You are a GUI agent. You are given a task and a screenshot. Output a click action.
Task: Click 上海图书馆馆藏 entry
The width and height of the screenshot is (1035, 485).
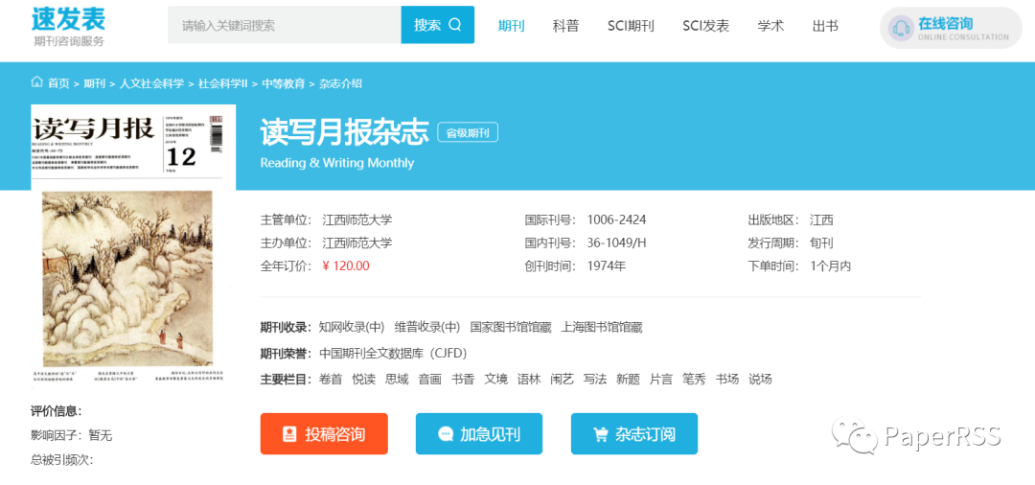pos(602,327)
